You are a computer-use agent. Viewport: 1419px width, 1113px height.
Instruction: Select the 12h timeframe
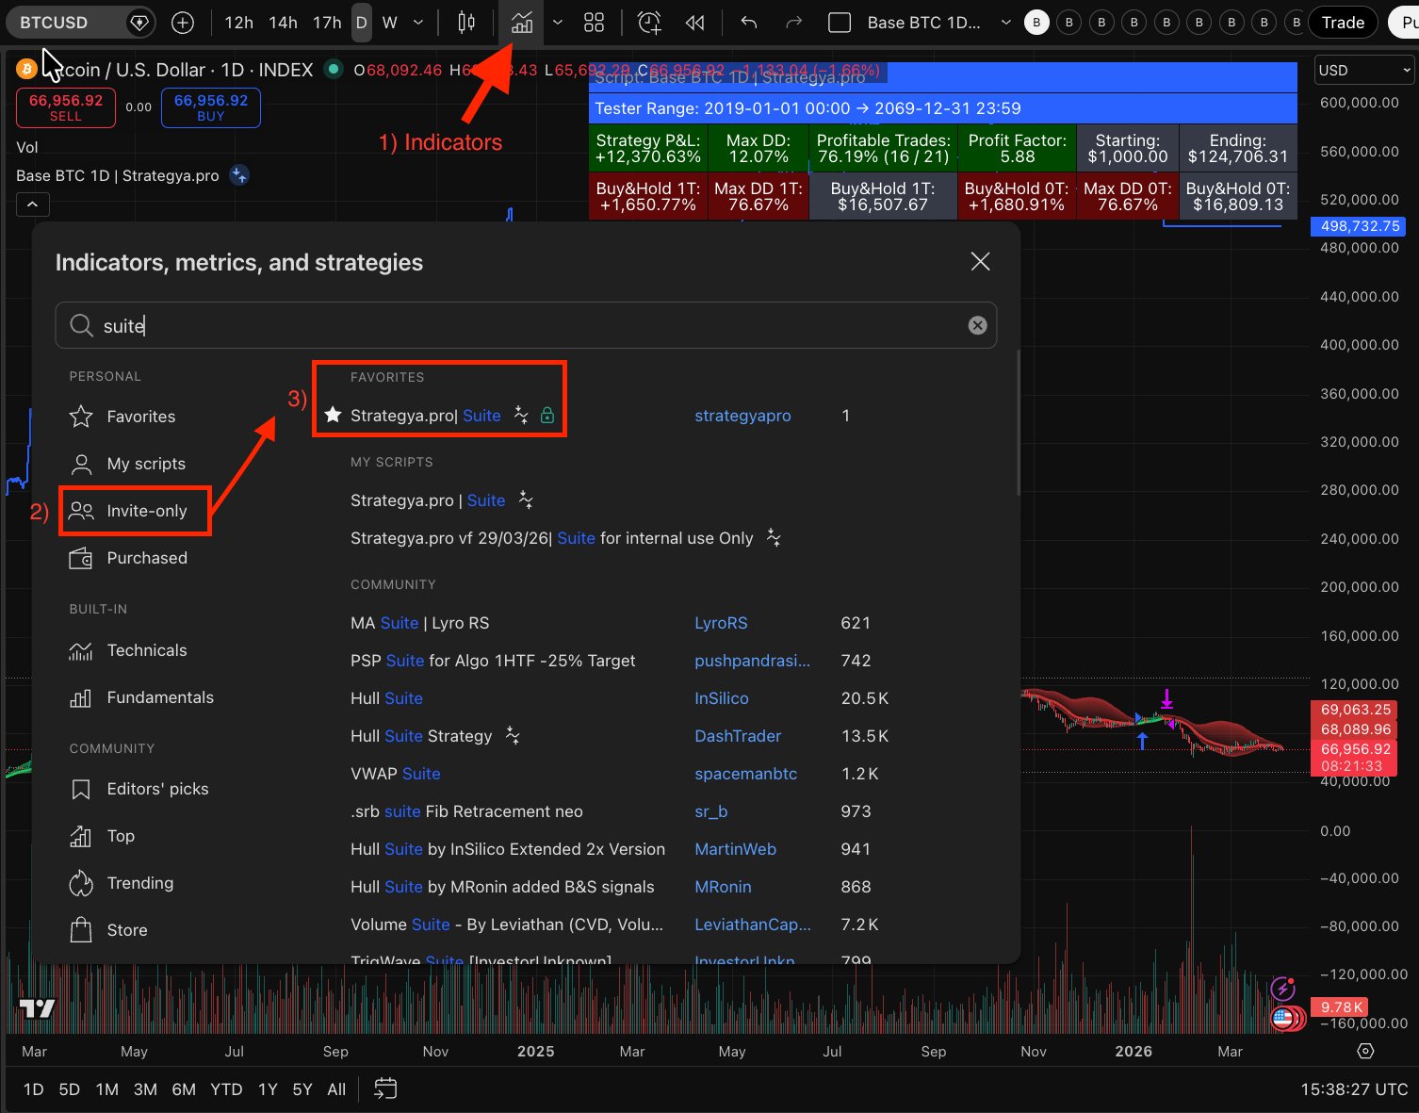pos(238,23)
